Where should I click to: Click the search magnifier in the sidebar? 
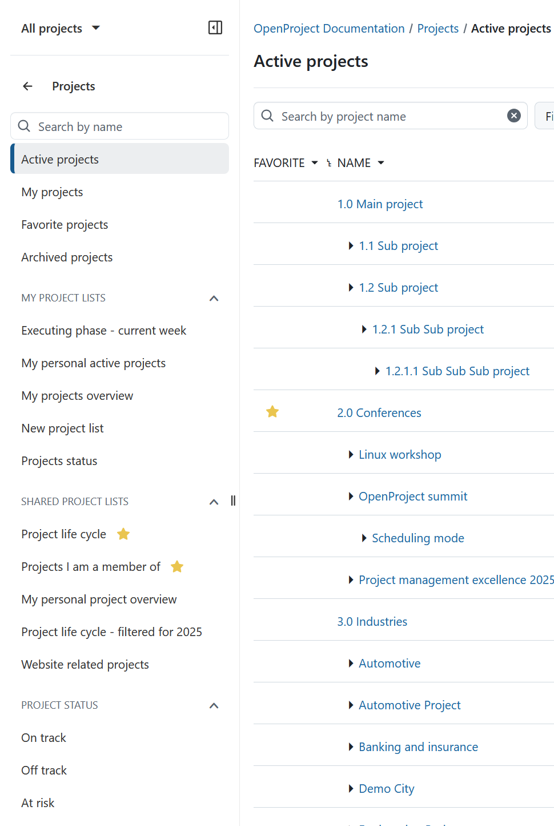(x=24, y=126)
